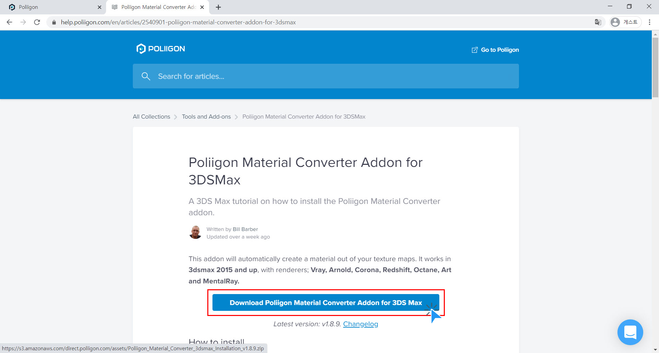Minimize the browser window
The image size is (659, 353).
point(610,7)
